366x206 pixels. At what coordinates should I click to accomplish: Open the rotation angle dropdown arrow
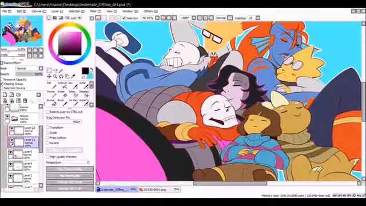[194, 18]
